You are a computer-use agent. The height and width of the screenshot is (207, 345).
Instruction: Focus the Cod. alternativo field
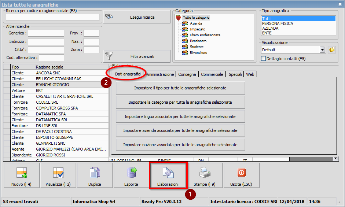[51, 58]
